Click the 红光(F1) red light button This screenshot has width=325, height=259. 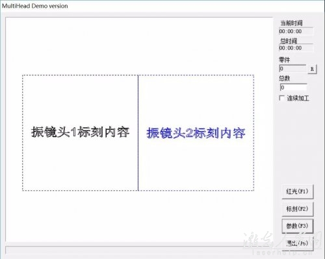298,191
